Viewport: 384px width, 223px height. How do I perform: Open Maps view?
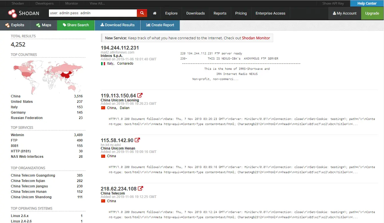[43, 25]
